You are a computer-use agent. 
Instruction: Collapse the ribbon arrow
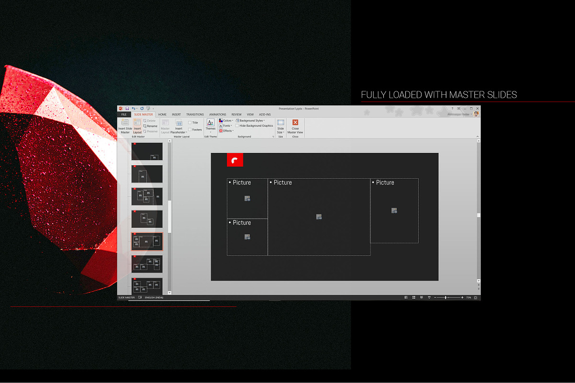(x=478, y=137)
